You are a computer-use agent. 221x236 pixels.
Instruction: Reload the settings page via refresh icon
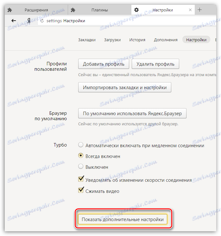[42, 21]
